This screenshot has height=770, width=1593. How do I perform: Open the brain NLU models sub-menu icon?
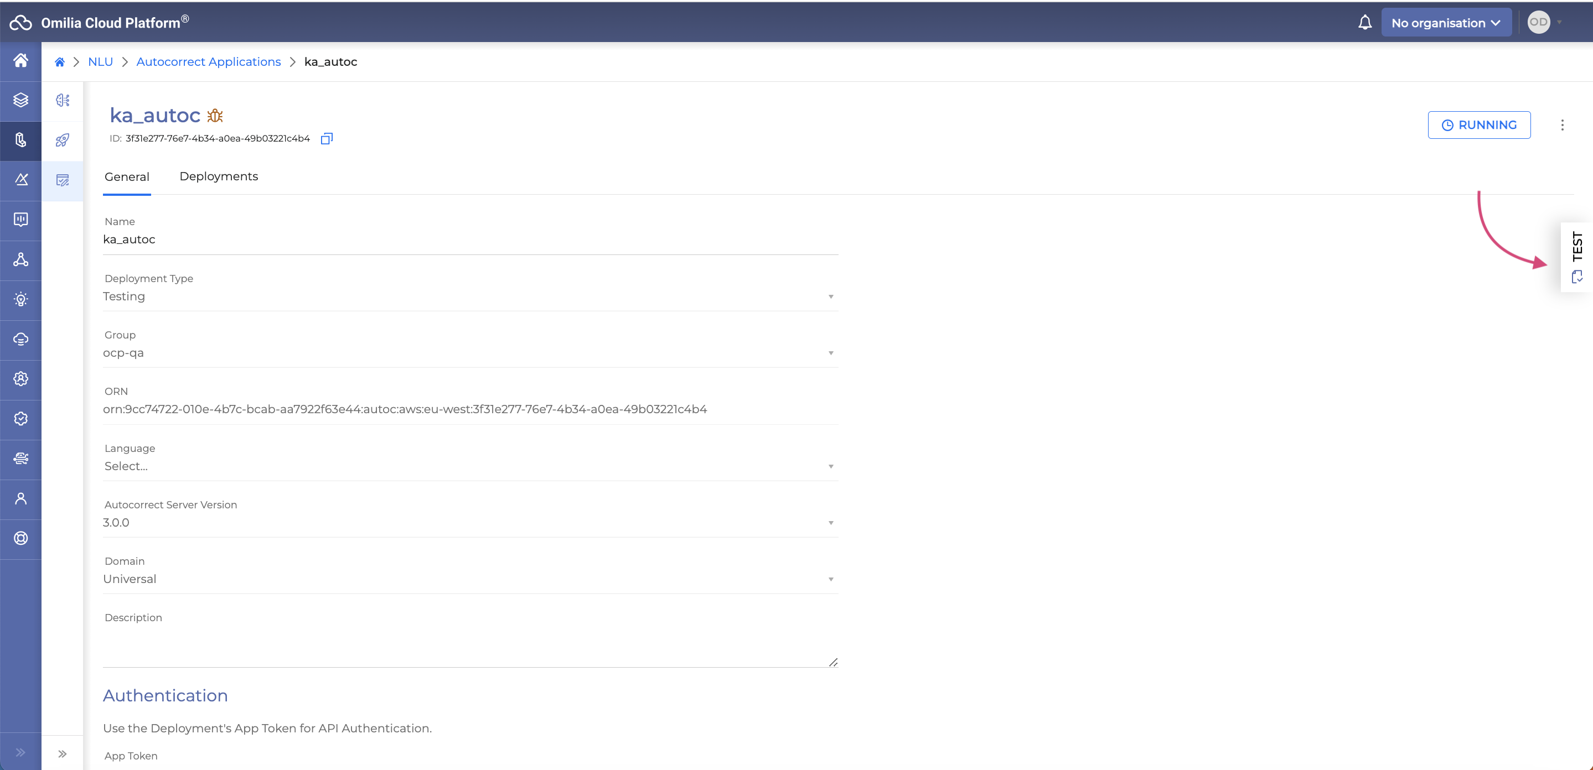(63, 100)
